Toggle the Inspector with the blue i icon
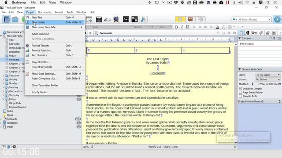This screenshot has width=282, height=158. pos(277,19)
